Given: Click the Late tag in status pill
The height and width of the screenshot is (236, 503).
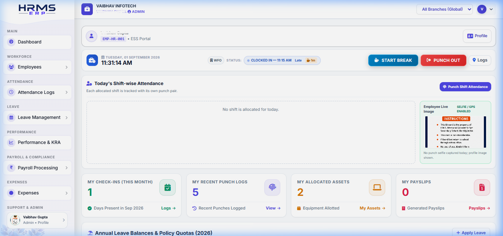Looking at the screenshot, I should 298,60.
